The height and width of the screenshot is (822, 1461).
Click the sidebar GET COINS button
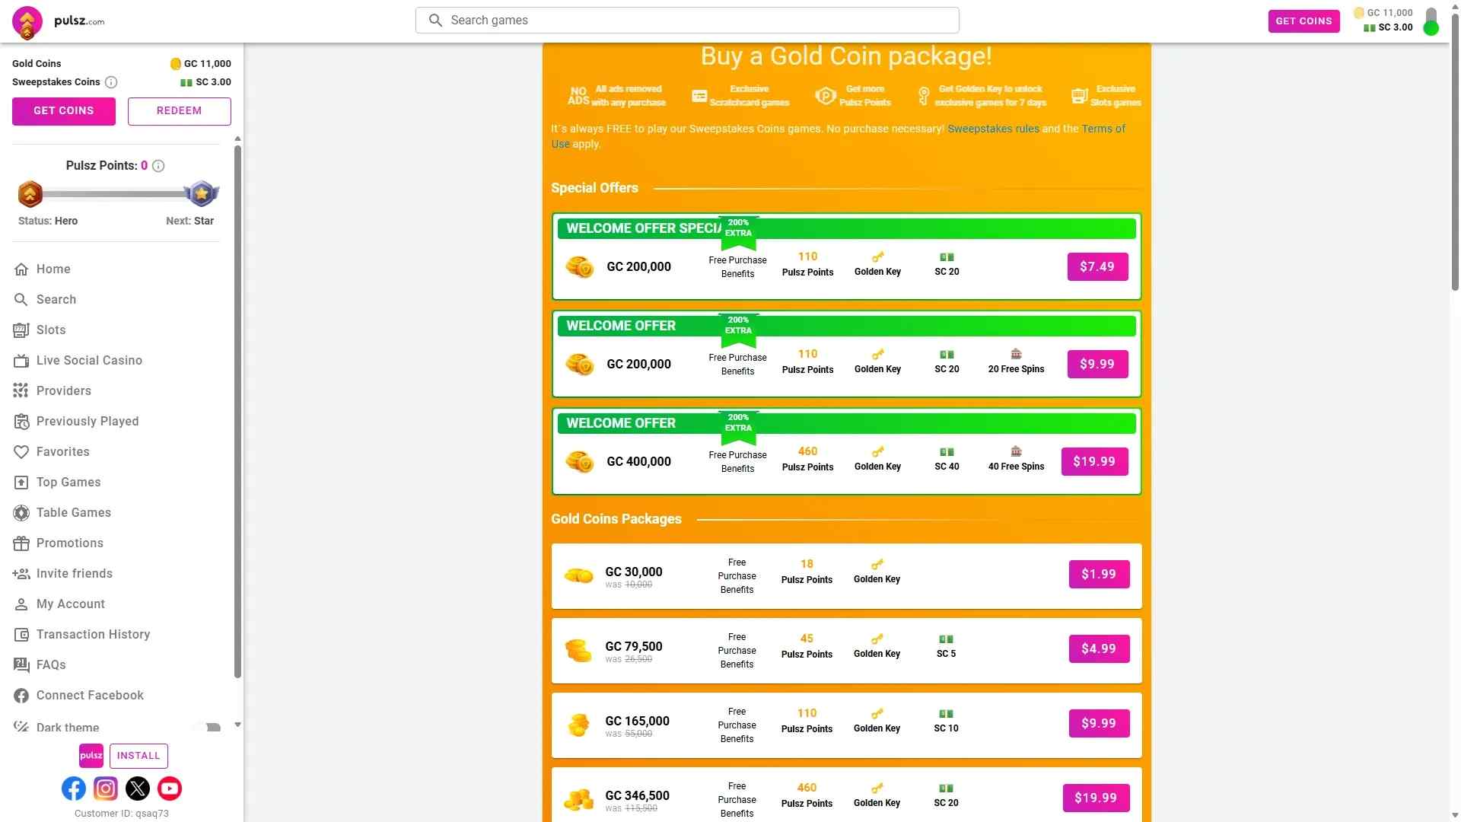pyautogui.click(x=64, y=111)
